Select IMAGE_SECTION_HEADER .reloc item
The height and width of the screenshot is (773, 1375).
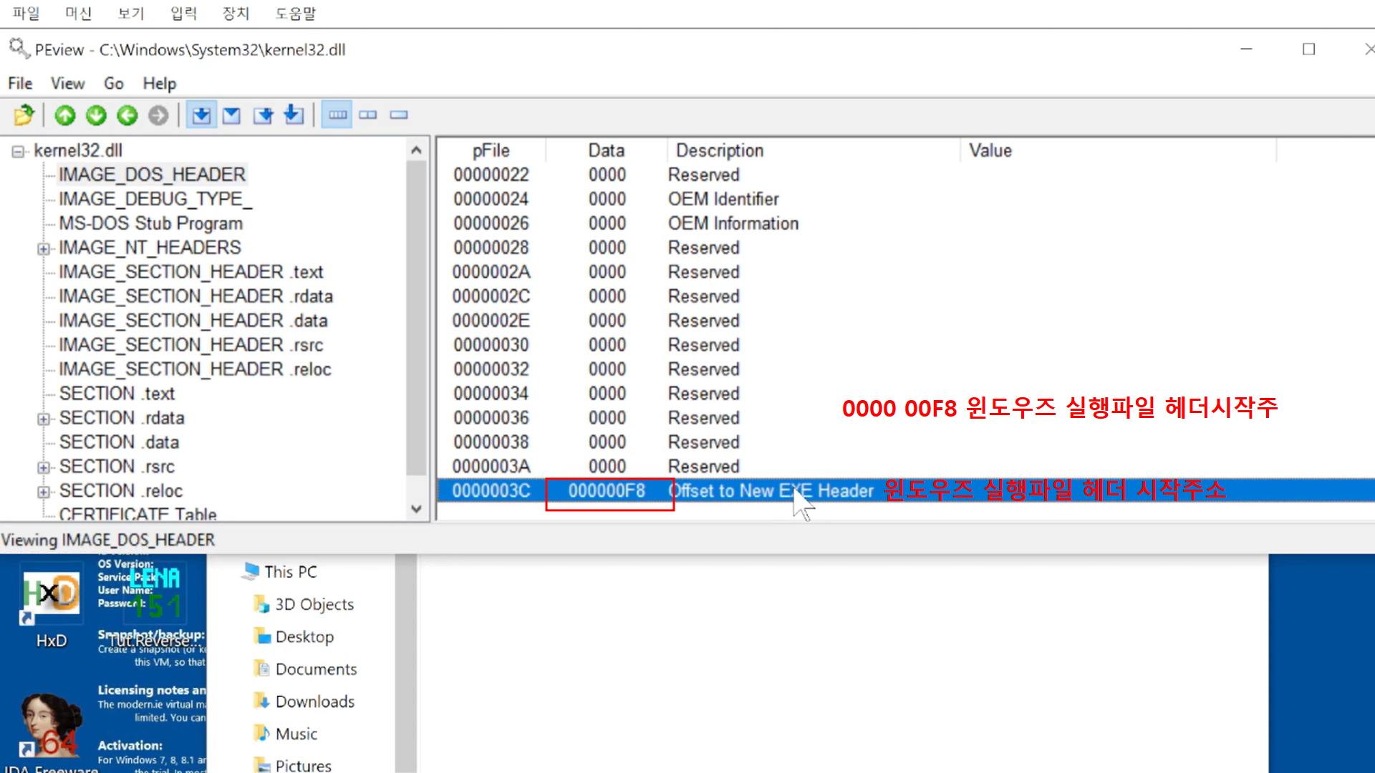(195, 369)
